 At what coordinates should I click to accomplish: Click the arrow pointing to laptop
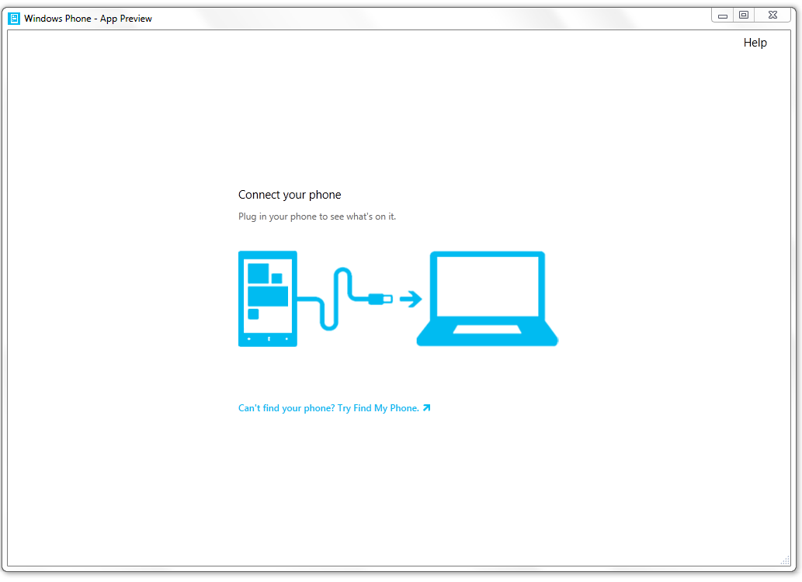[x=411, y=299]
